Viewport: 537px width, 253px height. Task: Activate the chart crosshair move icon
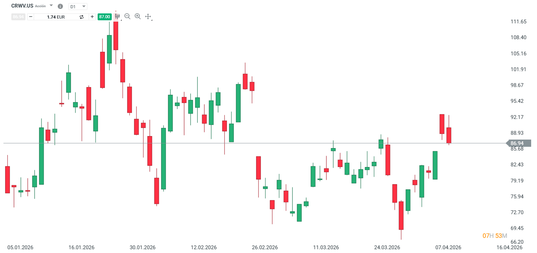coord(148,16)
